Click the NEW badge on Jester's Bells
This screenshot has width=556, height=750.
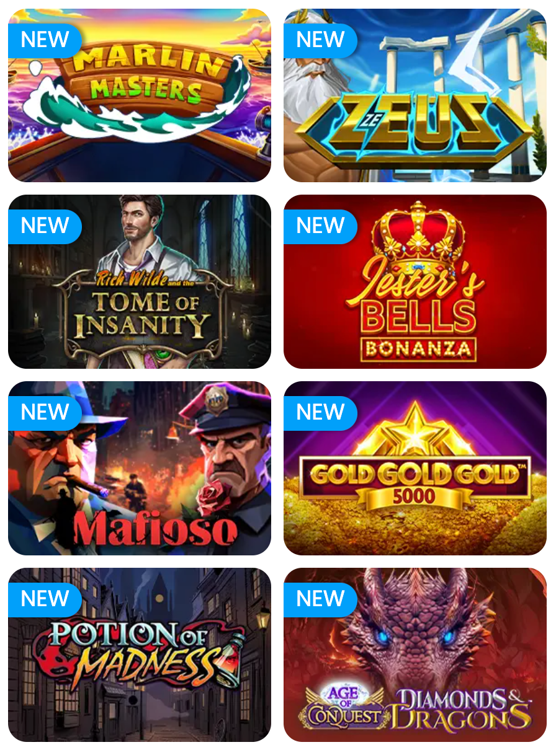point(320,226)
